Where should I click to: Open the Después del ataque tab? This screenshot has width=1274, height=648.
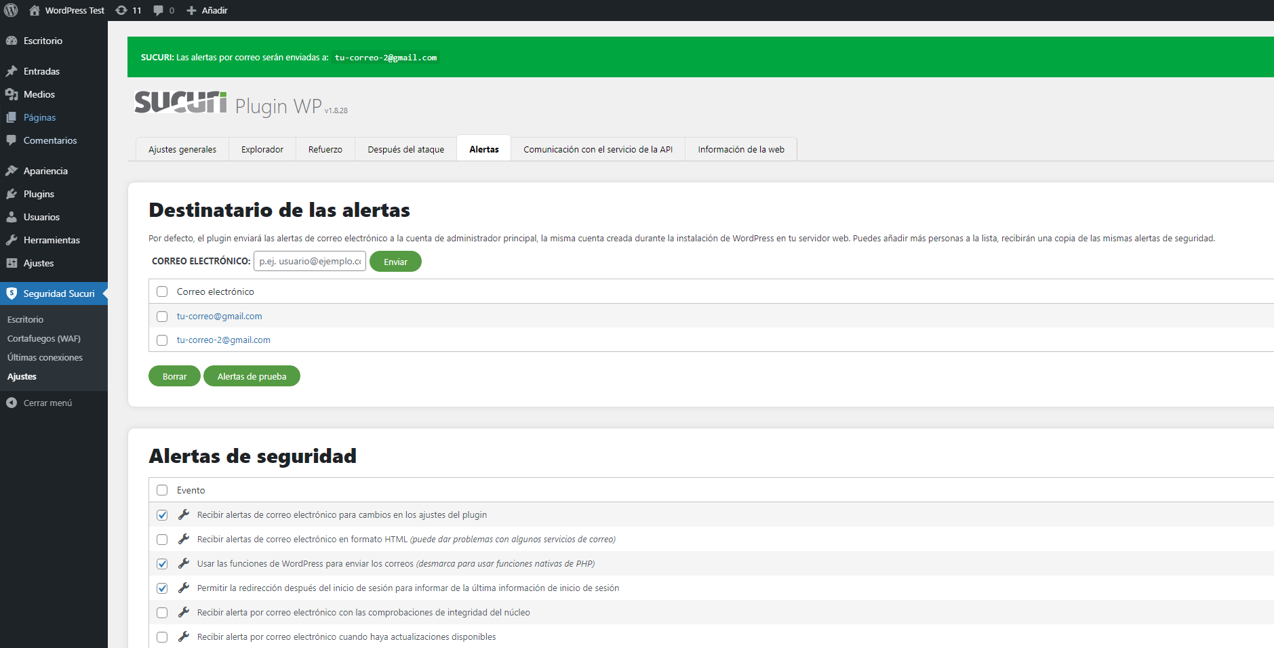pyautogui.click(x=406, y=149)
